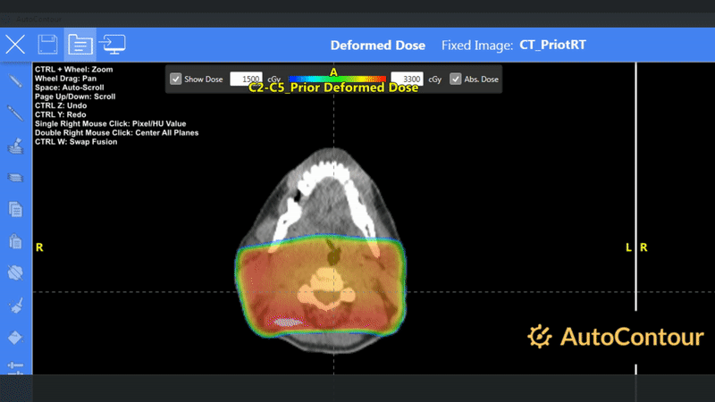Click the copy pages icon
715x402 pixels.
coord(15,210)
